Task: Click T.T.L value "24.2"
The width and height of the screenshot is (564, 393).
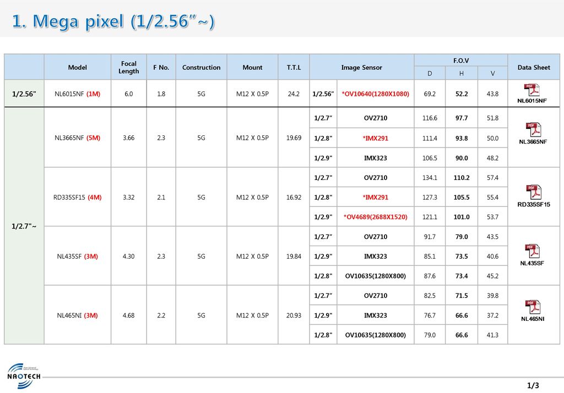Action: [x=294, y=94]
